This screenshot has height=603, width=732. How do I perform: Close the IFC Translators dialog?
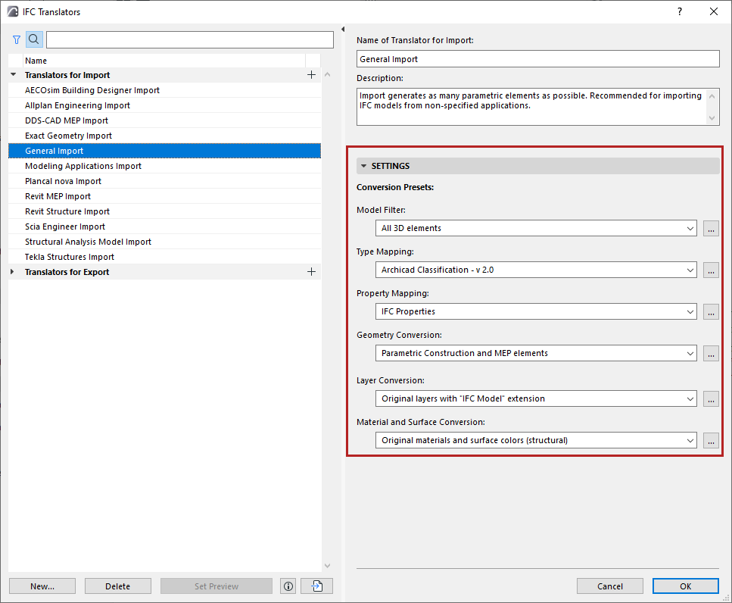tap(714, 11)
